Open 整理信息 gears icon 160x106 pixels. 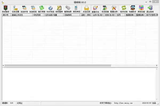pyautogui.click(x=68, y=9)
